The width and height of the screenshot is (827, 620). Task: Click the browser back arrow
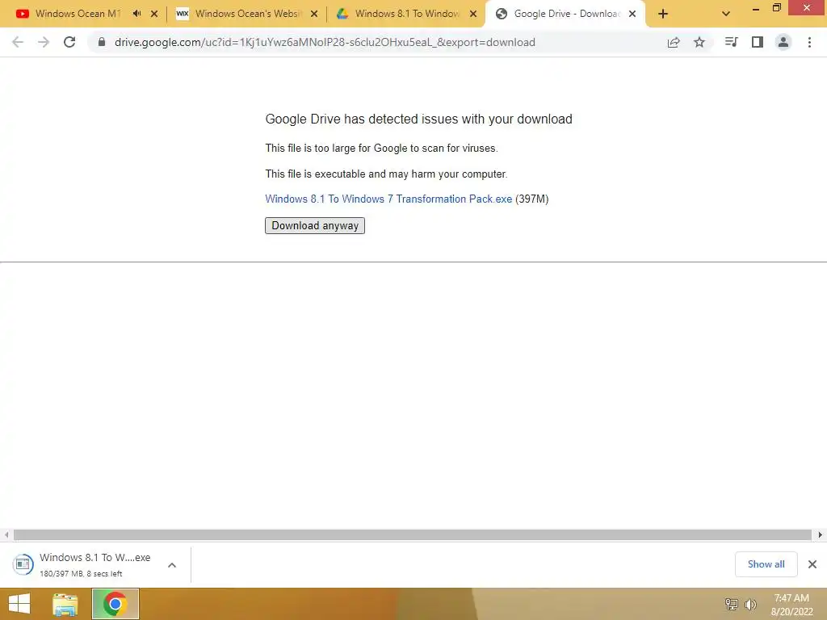point(18,42)
